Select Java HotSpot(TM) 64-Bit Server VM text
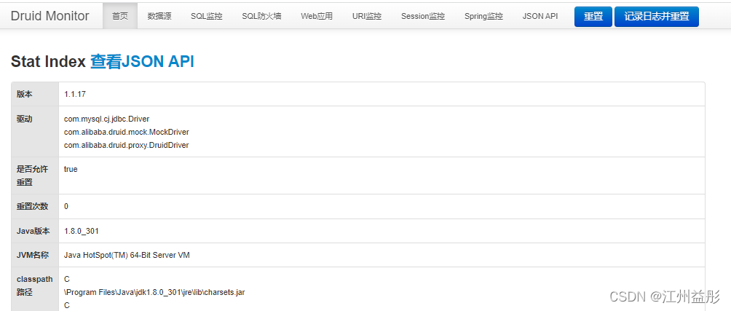Image resolution: width=731 pixels, height=311 pixels. click(x=127, y=255)
